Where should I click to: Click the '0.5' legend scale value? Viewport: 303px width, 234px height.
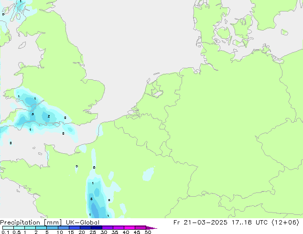coord(17,232)
